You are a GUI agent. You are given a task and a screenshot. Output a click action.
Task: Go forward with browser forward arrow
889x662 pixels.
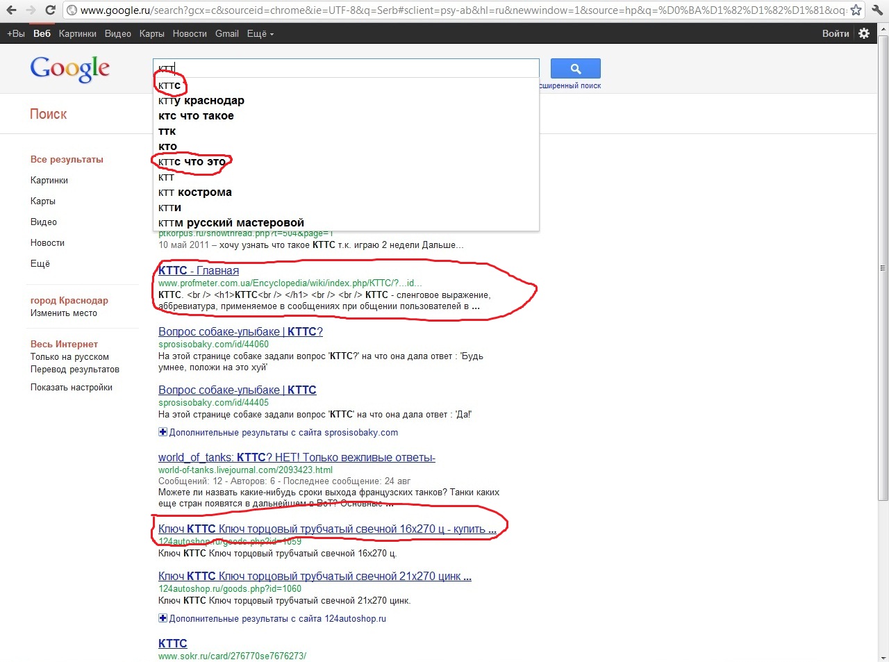pos(31,10)
